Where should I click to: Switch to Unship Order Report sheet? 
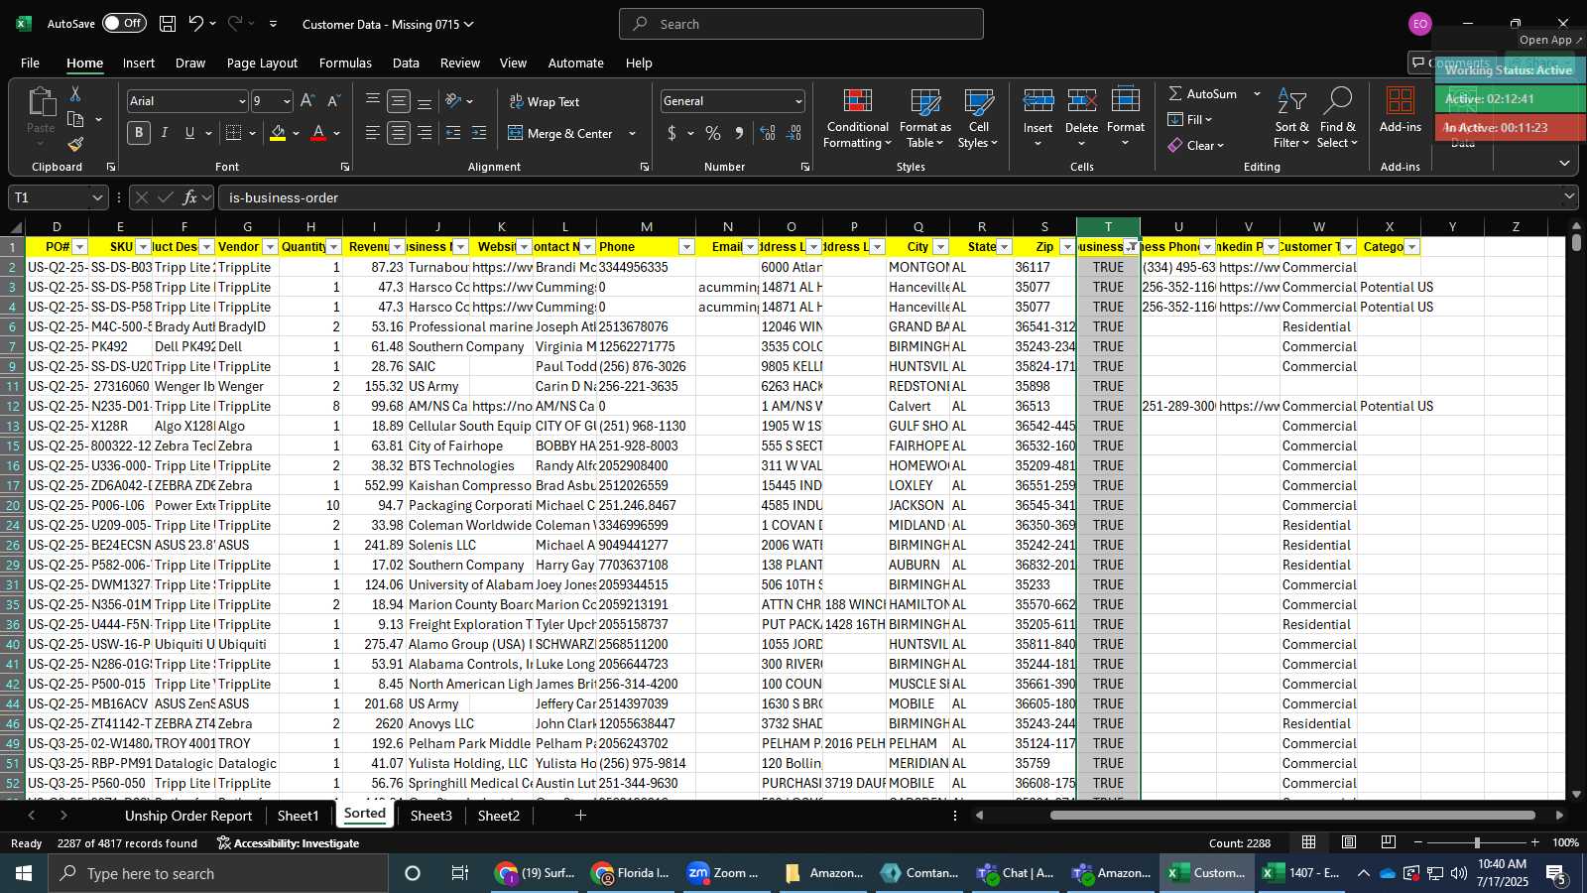[188, 816]
